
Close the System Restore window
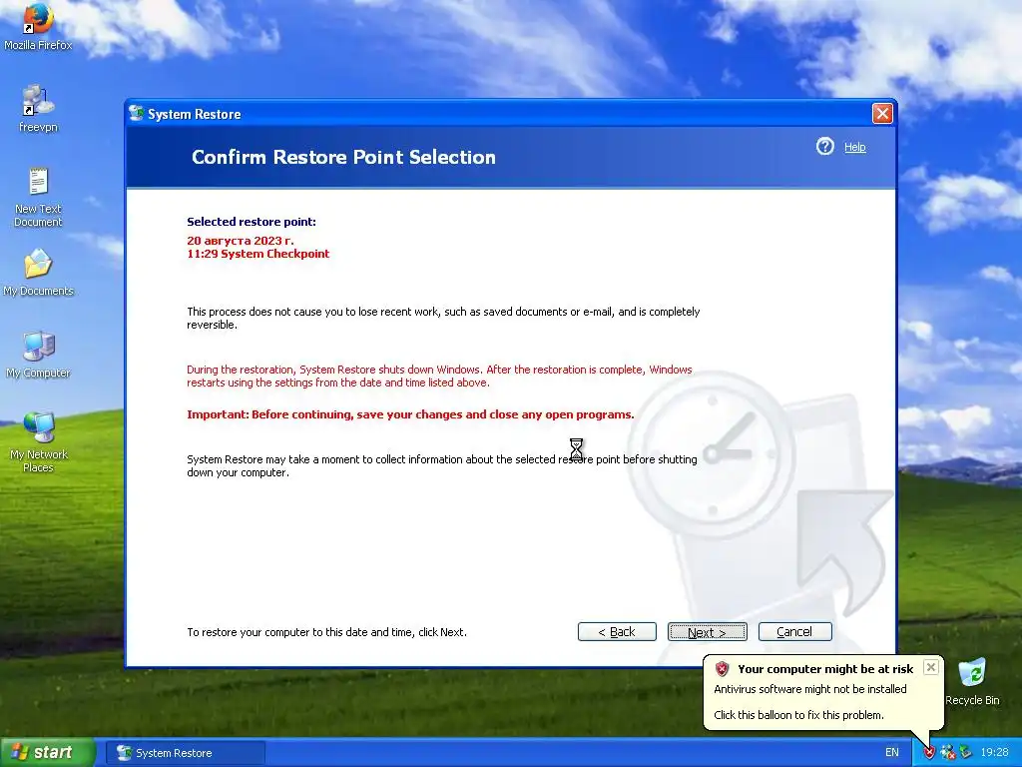pos(882,114)
